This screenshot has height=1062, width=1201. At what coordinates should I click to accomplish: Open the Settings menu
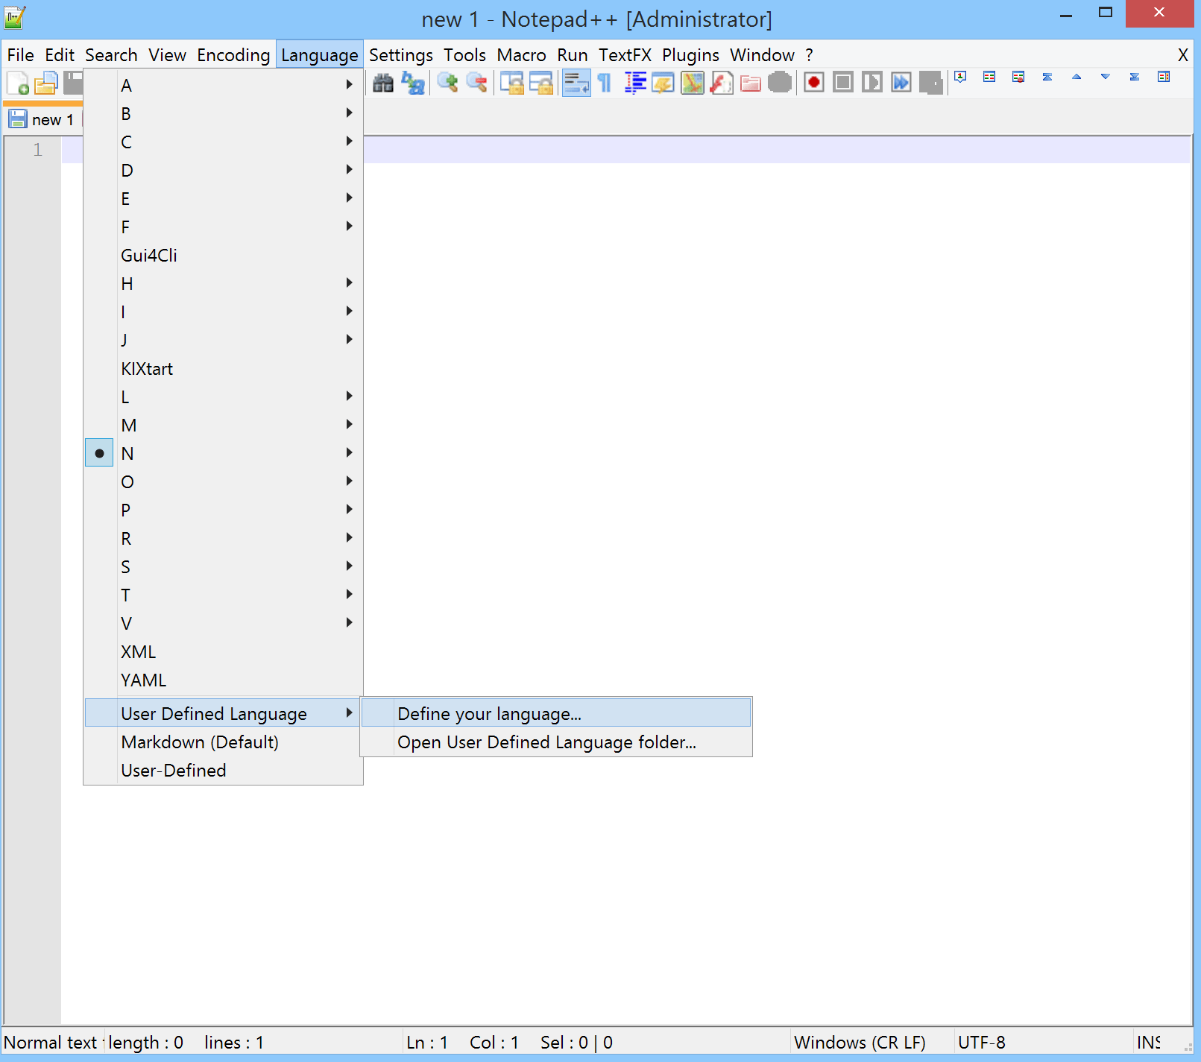400,54
